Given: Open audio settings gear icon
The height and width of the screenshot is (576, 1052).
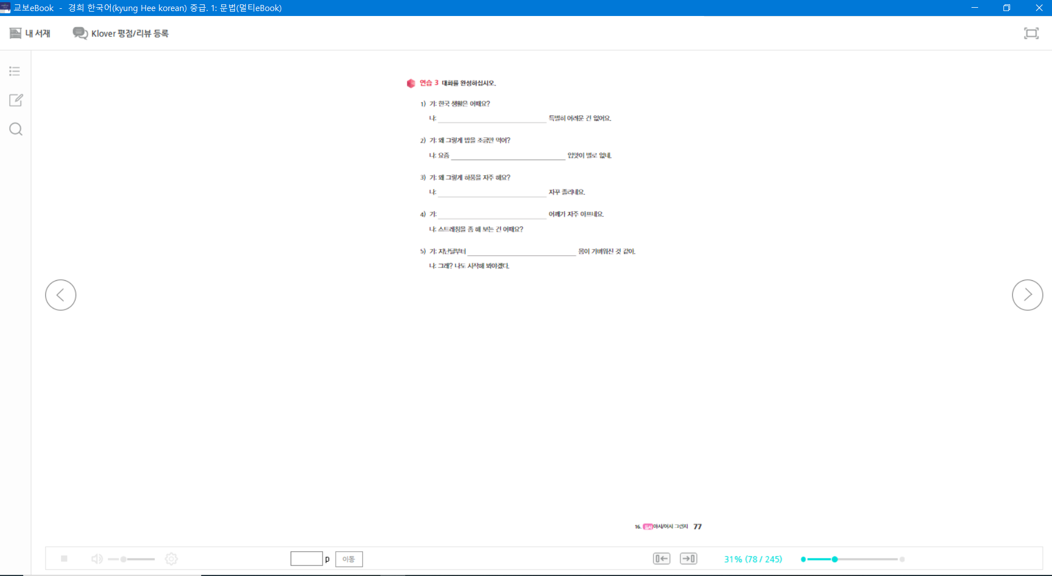Looking at the screenshot, I should pos(171,559).
